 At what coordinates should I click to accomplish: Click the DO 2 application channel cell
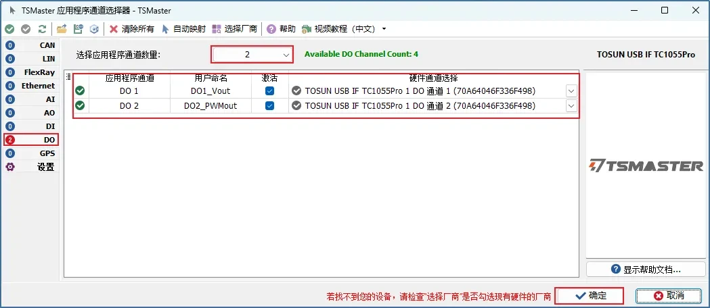(129, 105)
